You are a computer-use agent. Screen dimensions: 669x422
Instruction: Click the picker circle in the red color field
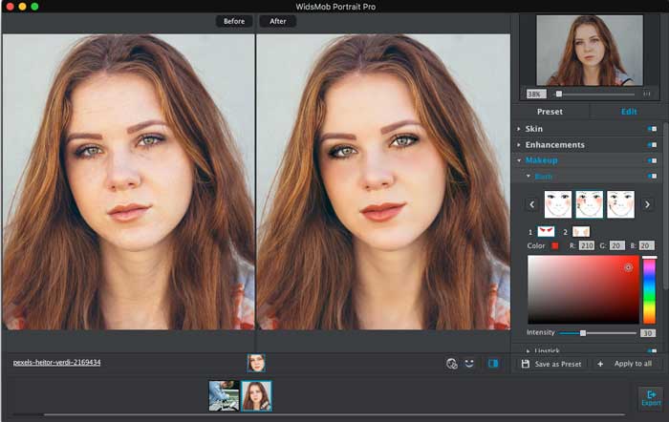628,267
